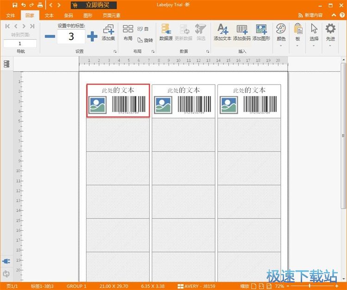Image resolution: width=347 pixels, height=290 pixels.
Task: Switch to the 回家 ribbon tab
Action: (x=30, y=15)
